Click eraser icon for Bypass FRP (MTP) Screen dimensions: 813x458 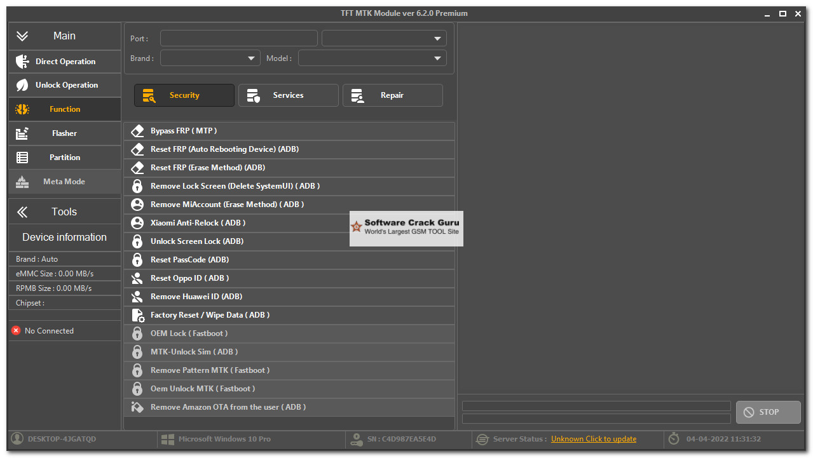point(137,131)
